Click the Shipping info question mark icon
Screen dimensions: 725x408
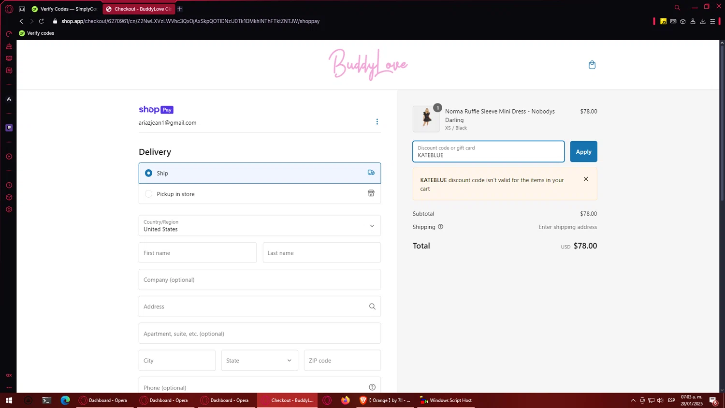pyautogui.click(x=440, y=227)
